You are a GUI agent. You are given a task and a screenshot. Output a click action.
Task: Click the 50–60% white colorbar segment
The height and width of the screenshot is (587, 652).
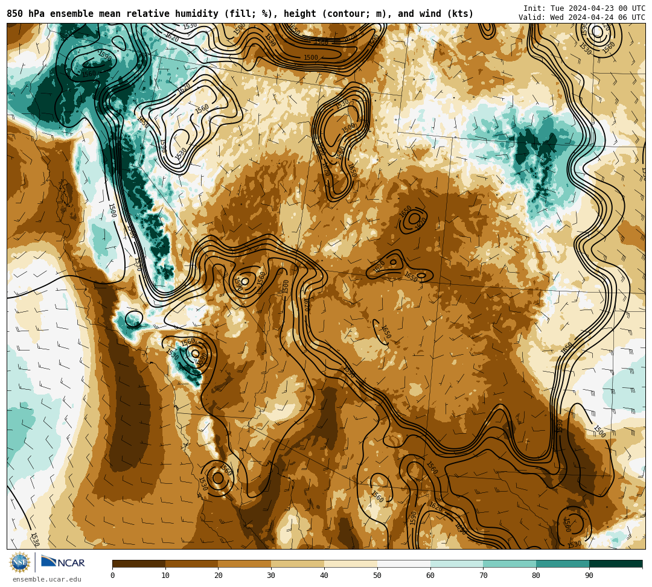point(404,563)
